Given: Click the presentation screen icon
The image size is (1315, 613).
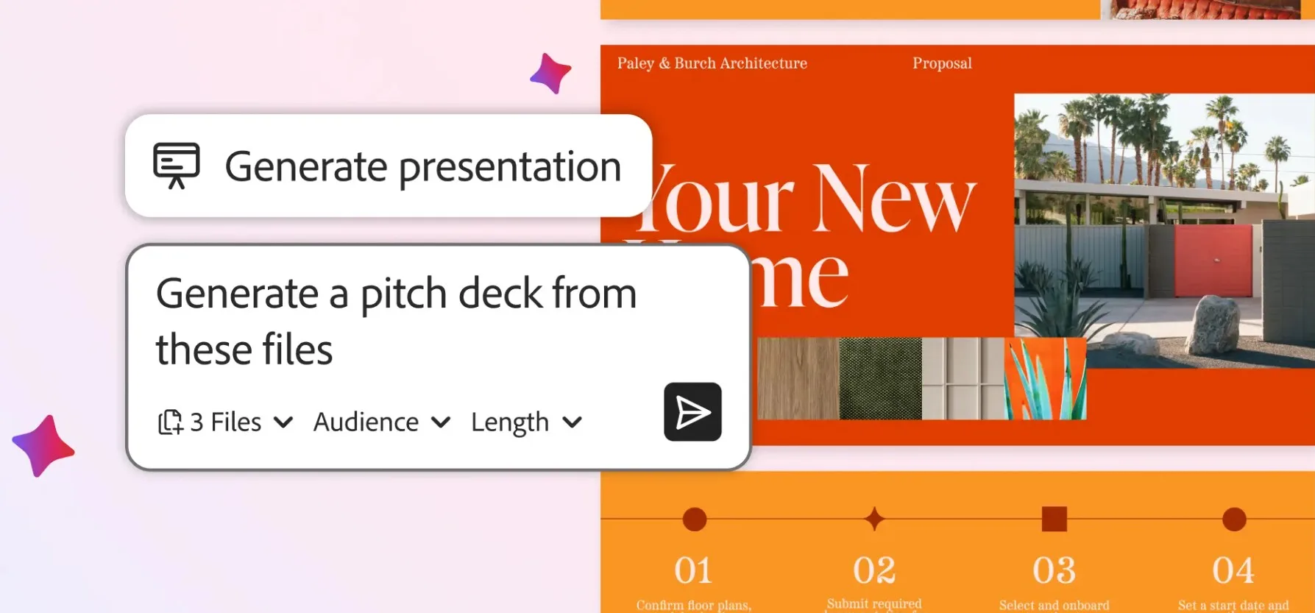Looking at the screenshot, I should pyautogui.click(x=176, y=165).
